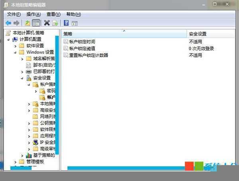Viewport: 239px width, 181px height.
Task: Expand the 域名解析策略 tree node
Action: click(x=22, y=59)
